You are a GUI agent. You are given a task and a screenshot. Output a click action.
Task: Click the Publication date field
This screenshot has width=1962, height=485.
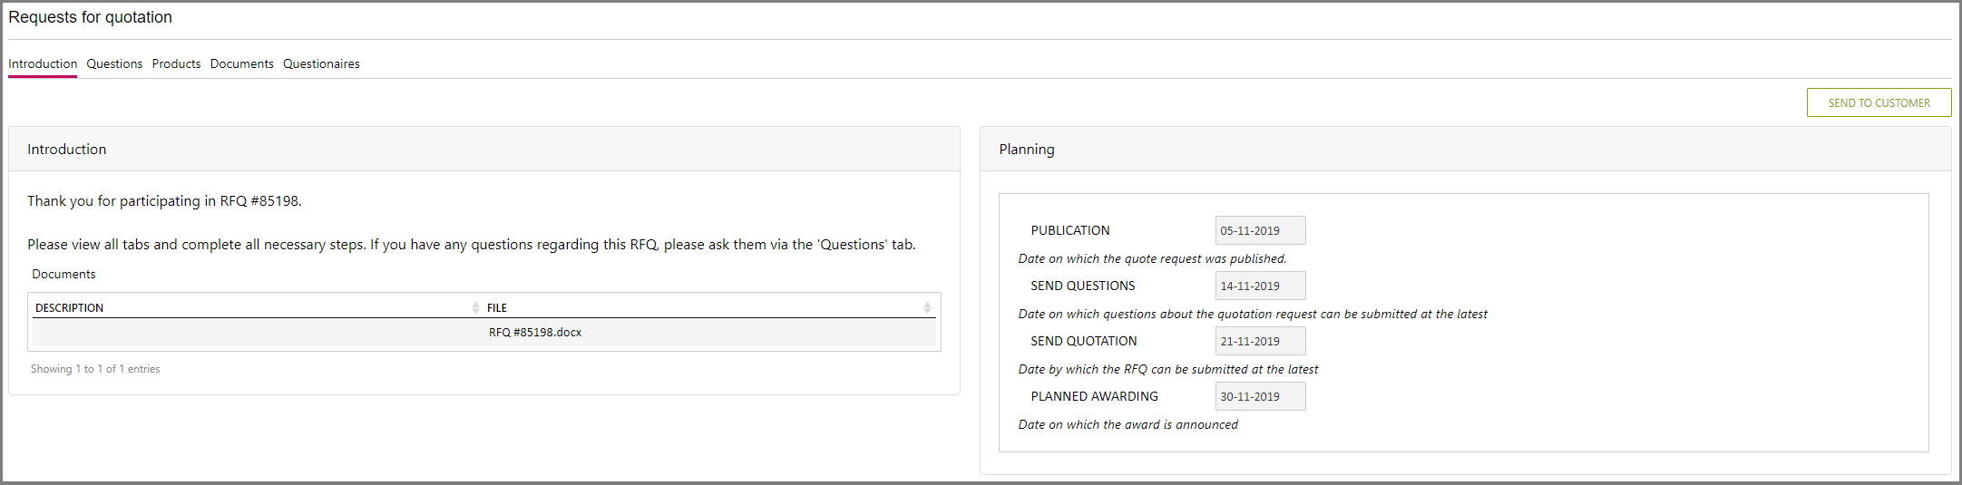coord(1260,230)
